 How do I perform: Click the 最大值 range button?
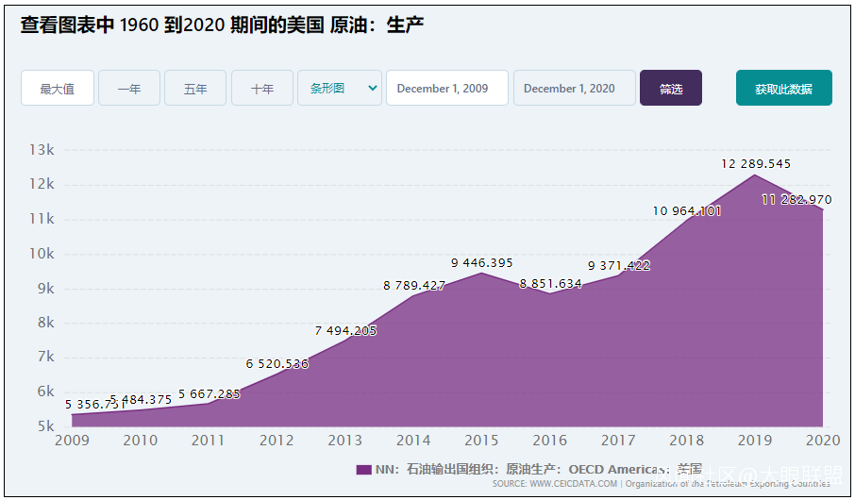[x=58, y=88]
